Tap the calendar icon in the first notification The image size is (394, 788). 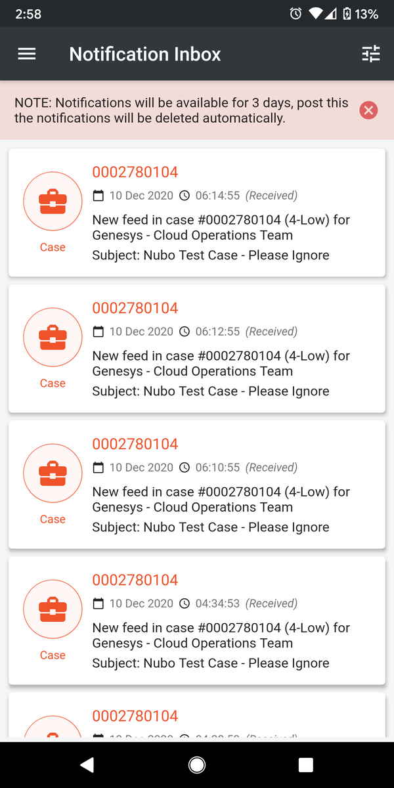(98, 196)
